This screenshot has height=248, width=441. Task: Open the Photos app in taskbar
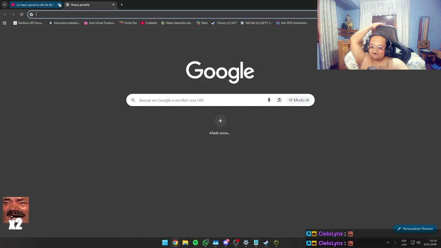216,242
